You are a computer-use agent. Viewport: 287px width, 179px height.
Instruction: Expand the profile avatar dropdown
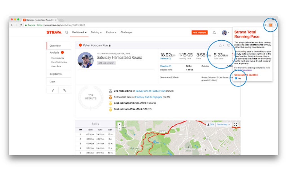[225, 33]
